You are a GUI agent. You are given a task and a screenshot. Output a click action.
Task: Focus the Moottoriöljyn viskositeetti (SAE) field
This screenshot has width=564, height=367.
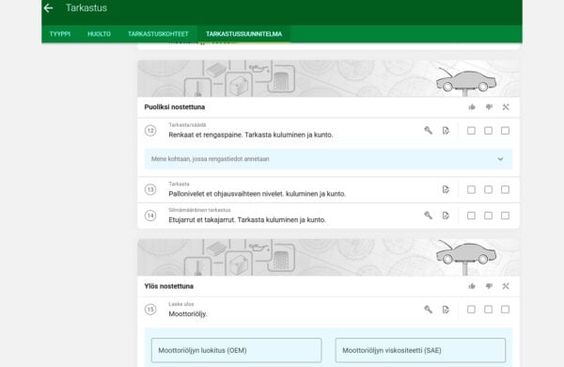point(420,350)
